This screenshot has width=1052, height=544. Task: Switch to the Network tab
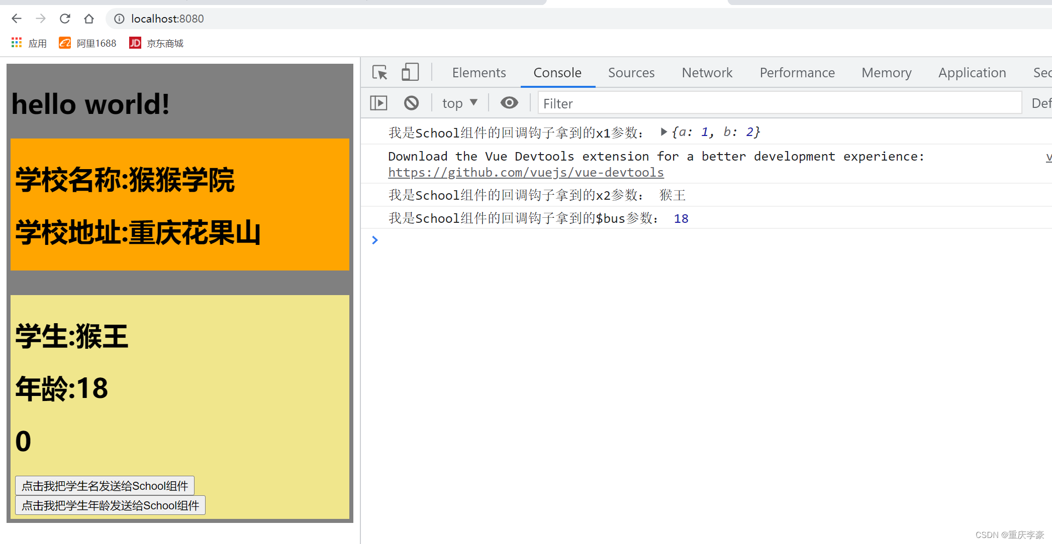(x=707, y=73)
